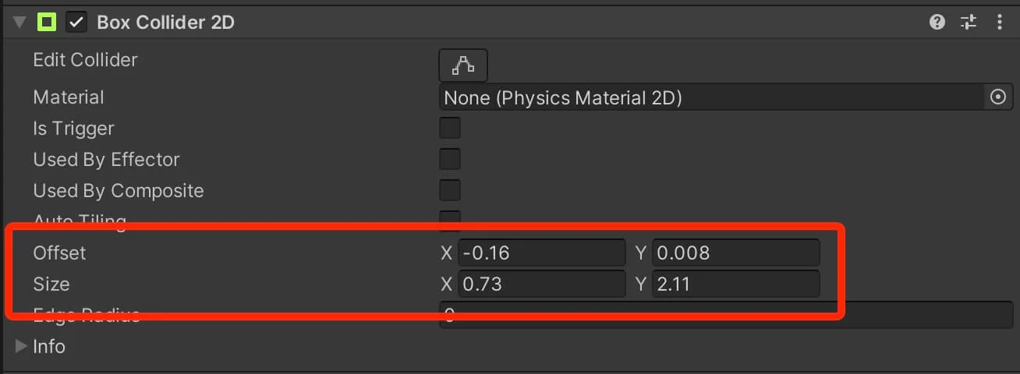Click the Size X value field
The image size is (1020, 374).
[541, 284]
